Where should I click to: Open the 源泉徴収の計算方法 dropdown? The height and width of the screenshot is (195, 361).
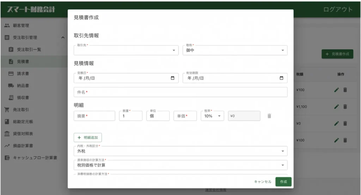pyautogui.click(x=180, y=165)
